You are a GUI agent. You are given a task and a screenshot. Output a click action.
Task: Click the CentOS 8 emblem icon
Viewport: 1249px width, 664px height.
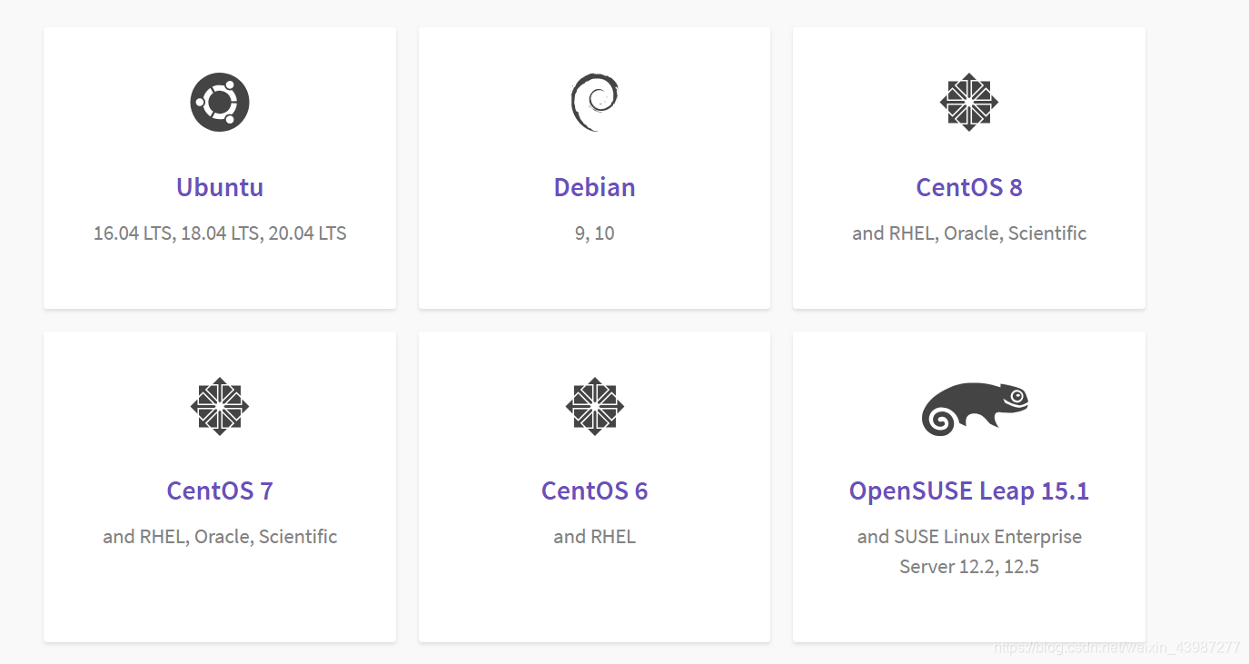[969, 102]
